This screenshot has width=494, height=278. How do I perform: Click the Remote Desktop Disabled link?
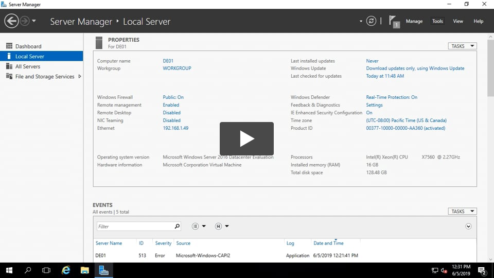(x=171, y=113)
